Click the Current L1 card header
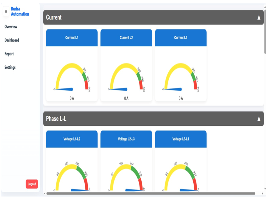Screen dimensions: 269x201 pos(72,38)
